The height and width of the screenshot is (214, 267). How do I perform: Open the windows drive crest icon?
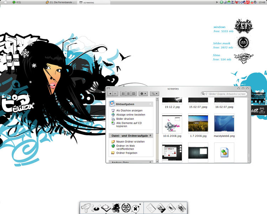(x=244, y=26)
